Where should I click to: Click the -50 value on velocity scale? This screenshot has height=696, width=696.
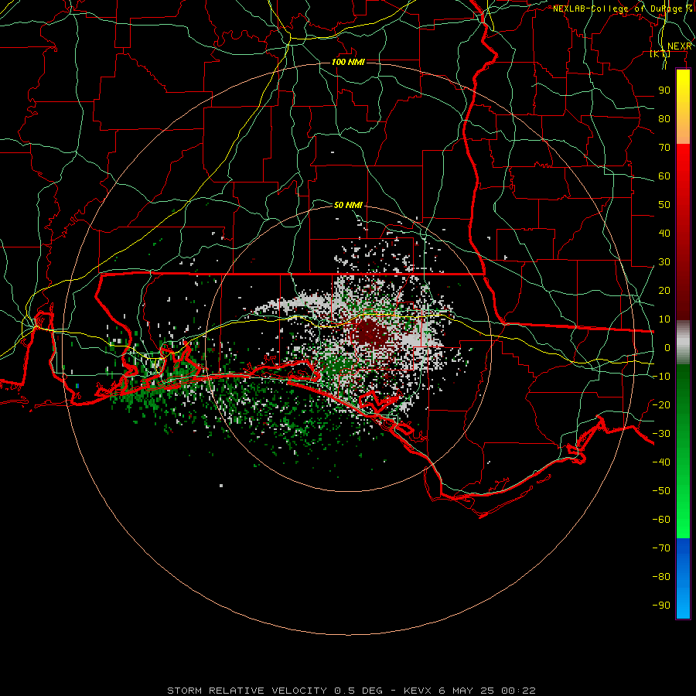[x=661, y=491]
